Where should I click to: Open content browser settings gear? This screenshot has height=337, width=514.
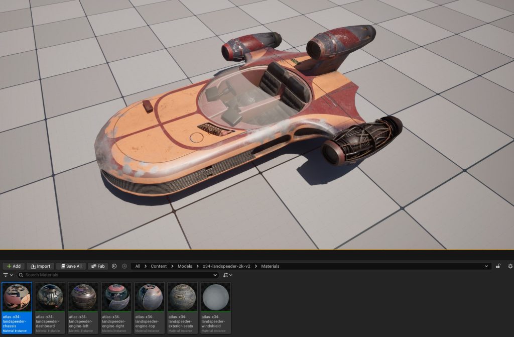(510, 266)
